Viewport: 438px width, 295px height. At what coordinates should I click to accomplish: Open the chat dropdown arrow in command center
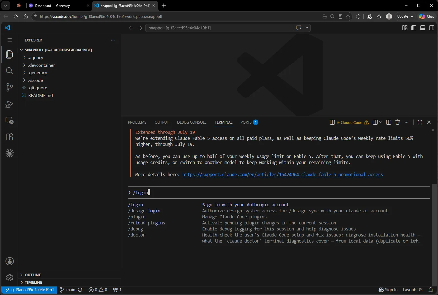307,28
